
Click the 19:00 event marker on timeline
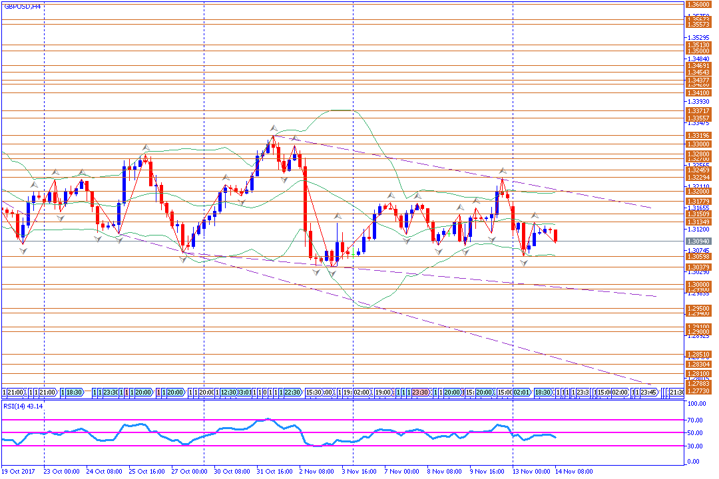[383, 393]
